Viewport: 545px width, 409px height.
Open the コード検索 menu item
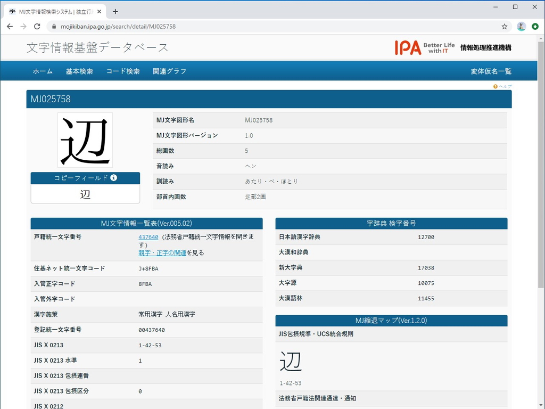[122, 70]
